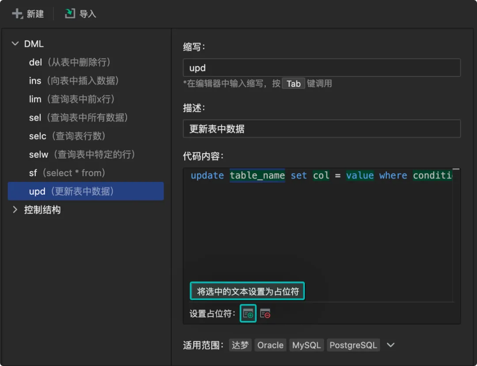Image resolution: width=477 pixels, height=366 pixels.
Task: Click the set placeholder icon
Action: coord(248,313)
